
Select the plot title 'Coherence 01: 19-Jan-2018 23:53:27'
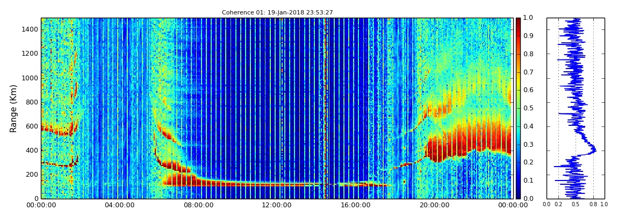tap(277, 12)
